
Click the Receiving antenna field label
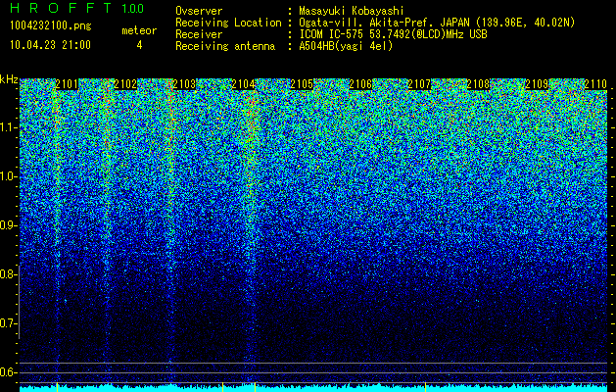(x=225, y=46)
